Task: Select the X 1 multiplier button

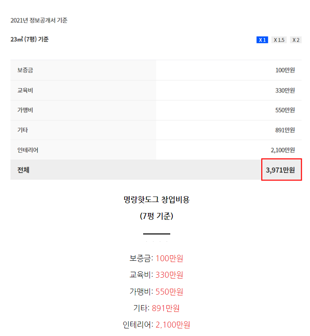Action: [262, 40]
